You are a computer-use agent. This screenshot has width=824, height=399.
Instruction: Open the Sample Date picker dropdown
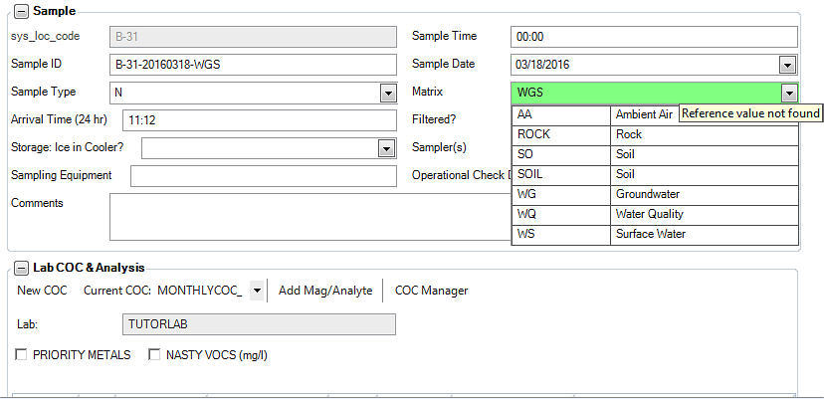[787, 65]
